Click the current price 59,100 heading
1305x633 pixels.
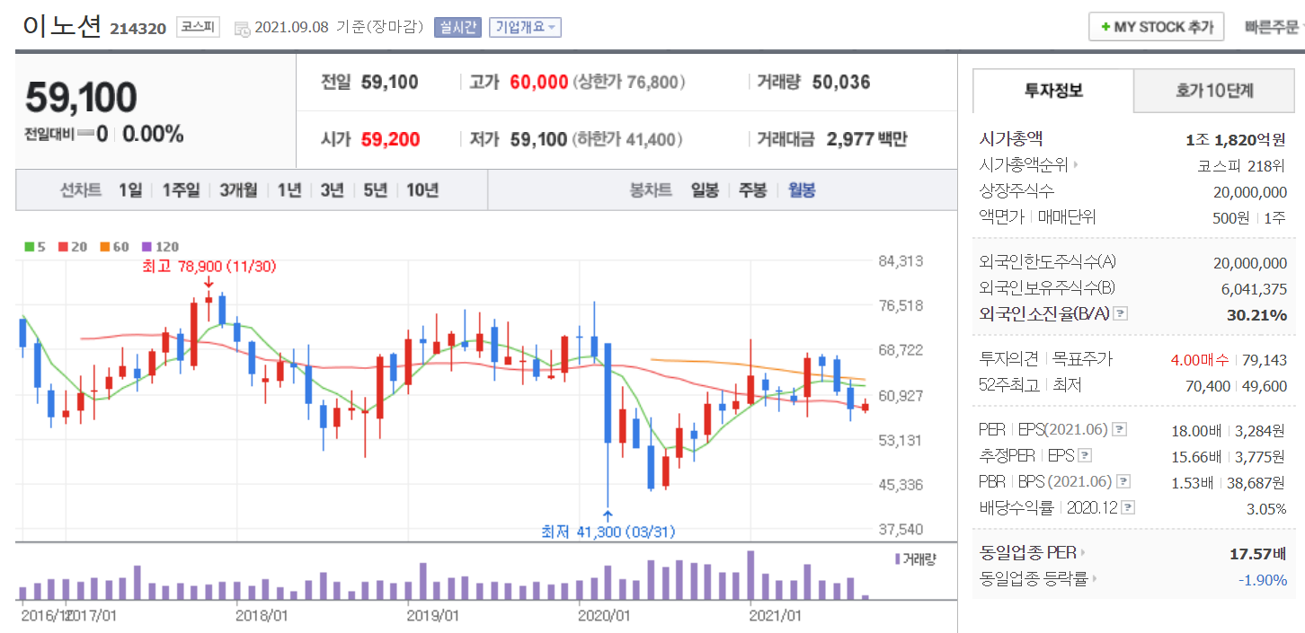coord(81,98)
